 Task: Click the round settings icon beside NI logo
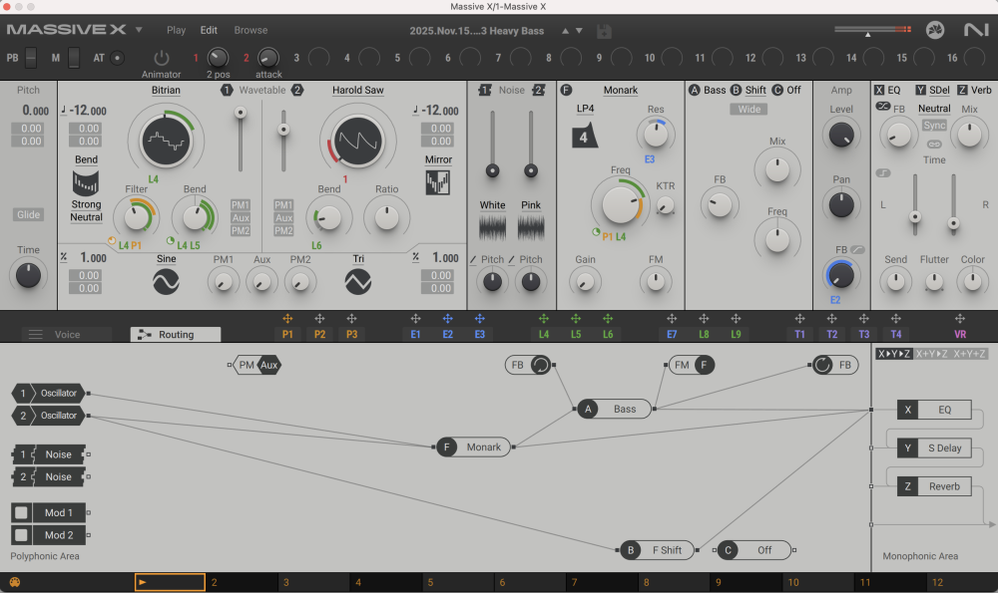click(935, 30)
